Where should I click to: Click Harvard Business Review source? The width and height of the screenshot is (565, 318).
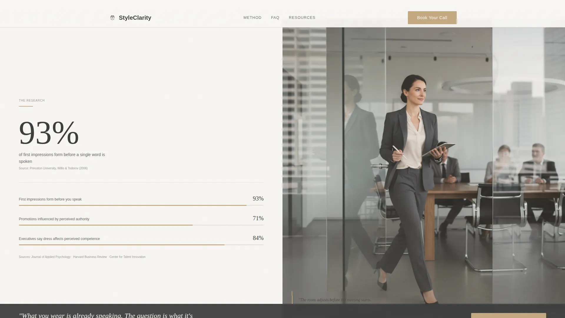click(x=90, y=257)
